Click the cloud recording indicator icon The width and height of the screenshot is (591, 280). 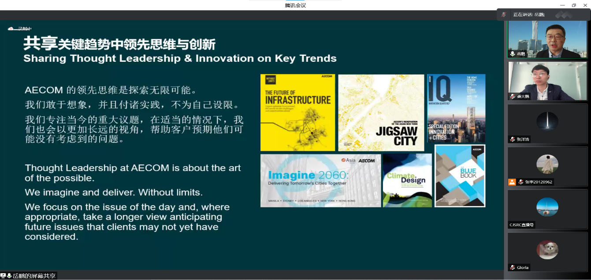[x=11, y=29]
